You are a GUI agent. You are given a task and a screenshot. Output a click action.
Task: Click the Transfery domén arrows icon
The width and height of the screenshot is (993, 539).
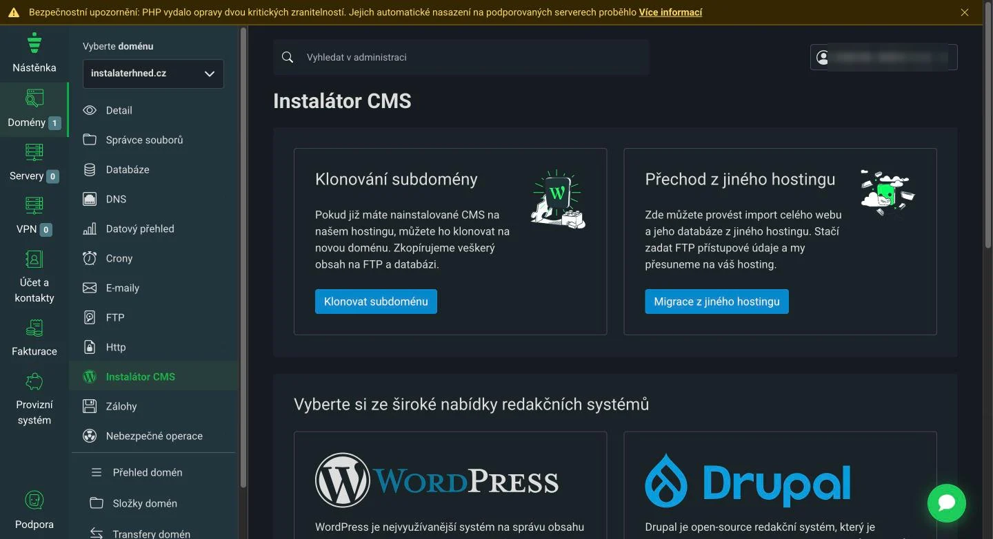point(97,533)
